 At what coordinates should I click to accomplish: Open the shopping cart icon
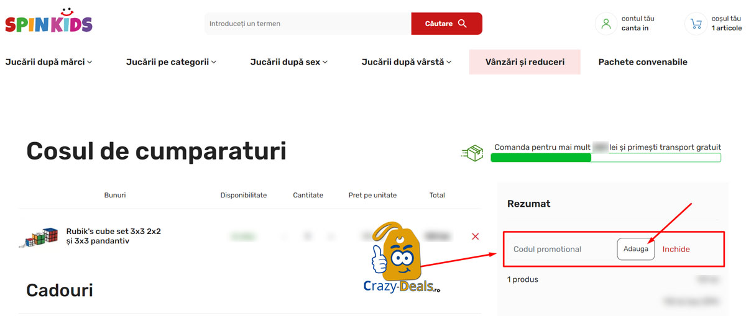[696, 24]
